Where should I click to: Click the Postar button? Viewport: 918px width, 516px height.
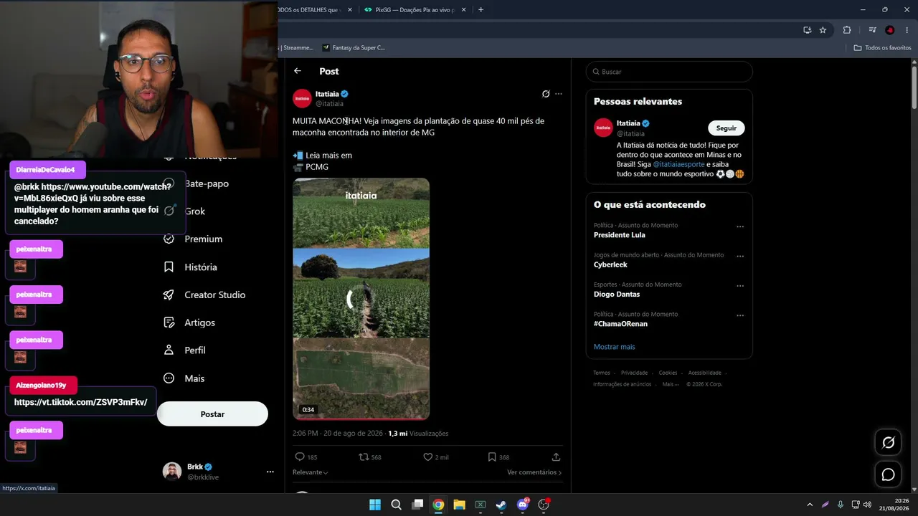212,414
